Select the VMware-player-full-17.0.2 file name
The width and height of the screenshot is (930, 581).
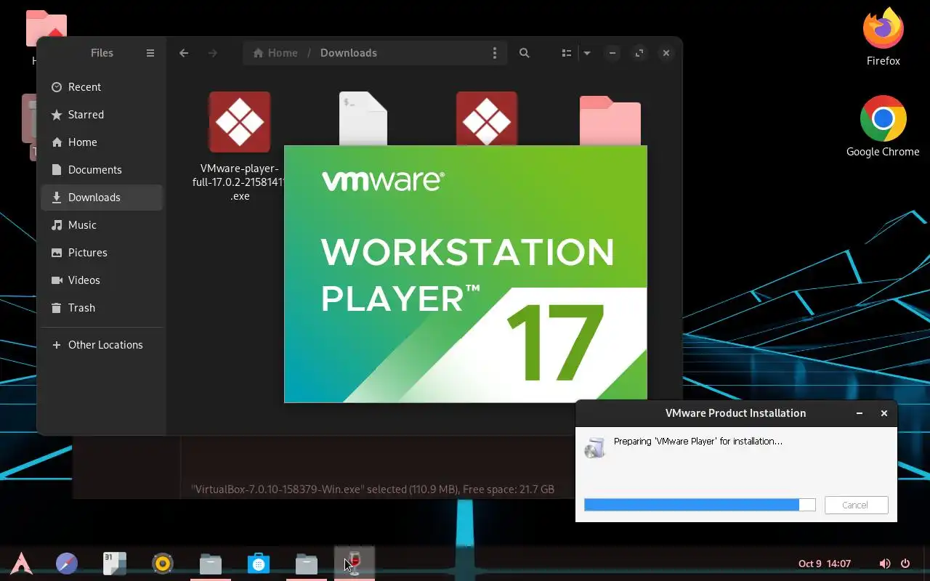click(238, 182)
